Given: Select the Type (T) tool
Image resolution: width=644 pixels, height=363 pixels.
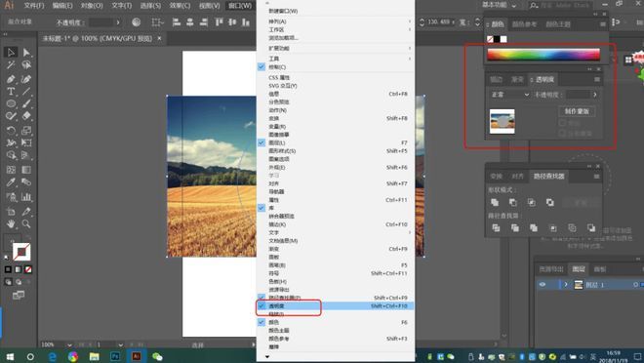Looking at the screenshot, I should click(x=11, y=91).
